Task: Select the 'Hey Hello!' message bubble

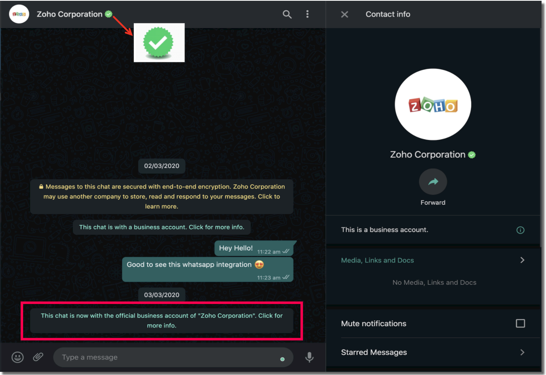Action: point(254,248)
